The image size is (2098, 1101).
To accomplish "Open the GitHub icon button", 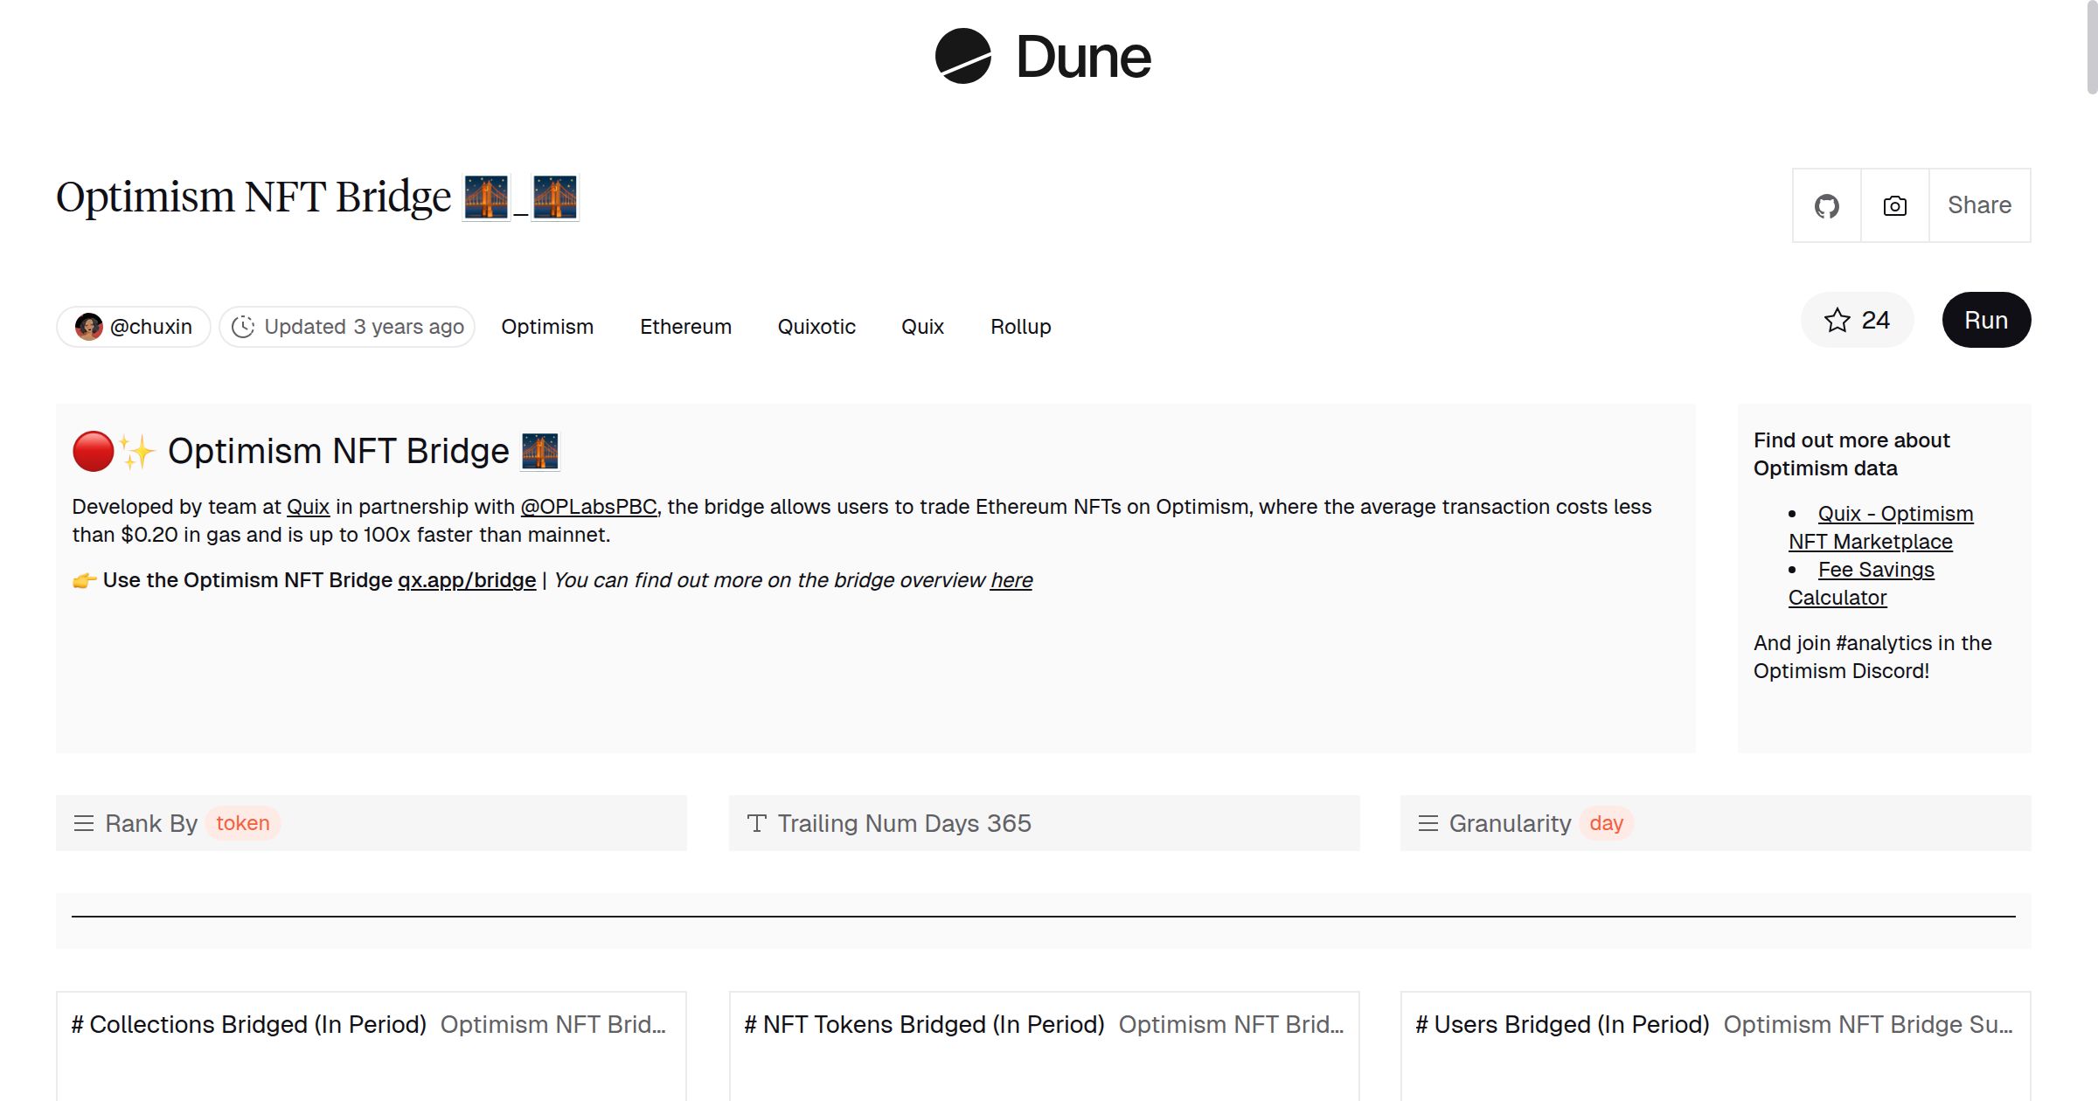I will 1826,205.
